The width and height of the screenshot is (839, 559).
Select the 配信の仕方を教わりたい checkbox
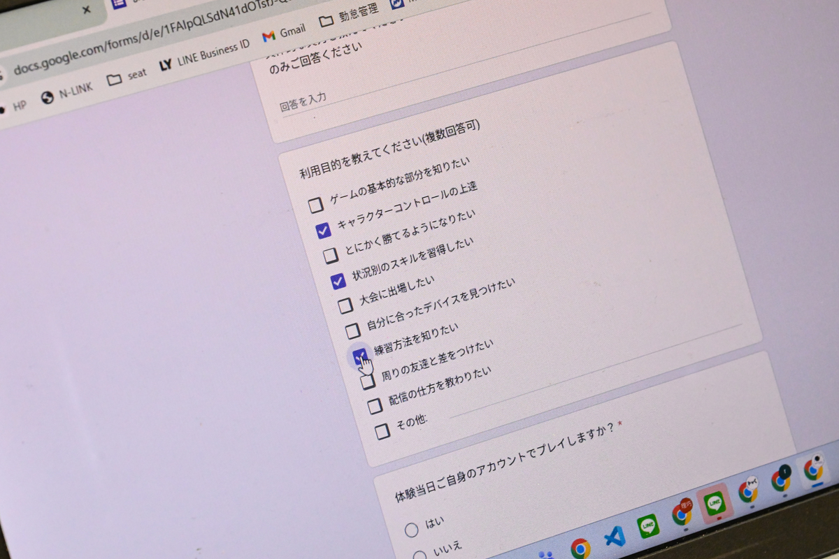pyautogui.click(x=375, y=406)
